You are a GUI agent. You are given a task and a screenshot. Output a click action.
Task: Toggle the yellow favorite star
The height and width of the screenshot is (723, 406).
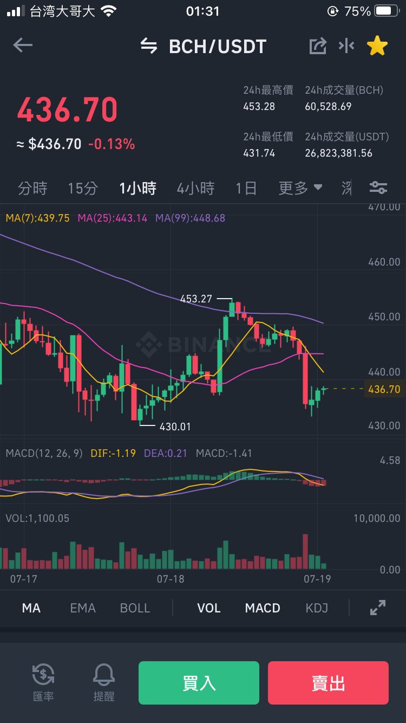tap(377, 46)
